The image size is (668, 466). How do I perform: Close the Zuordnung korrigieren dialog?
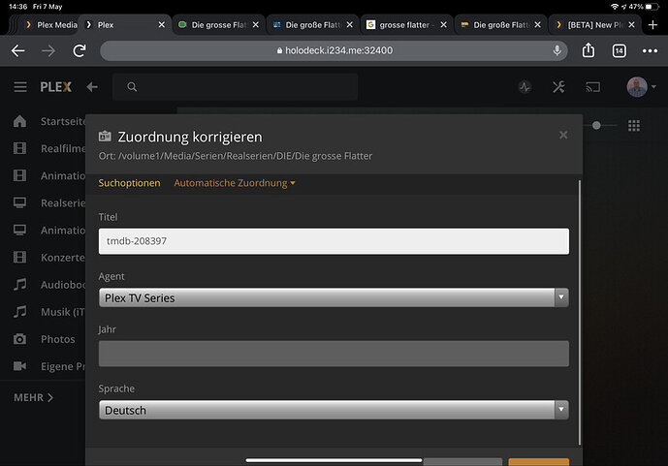click(x=563, y=135)
